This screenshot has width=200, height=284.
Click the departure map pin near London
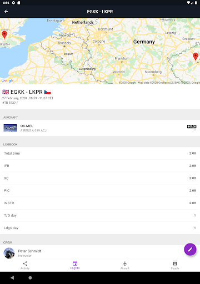4,35
